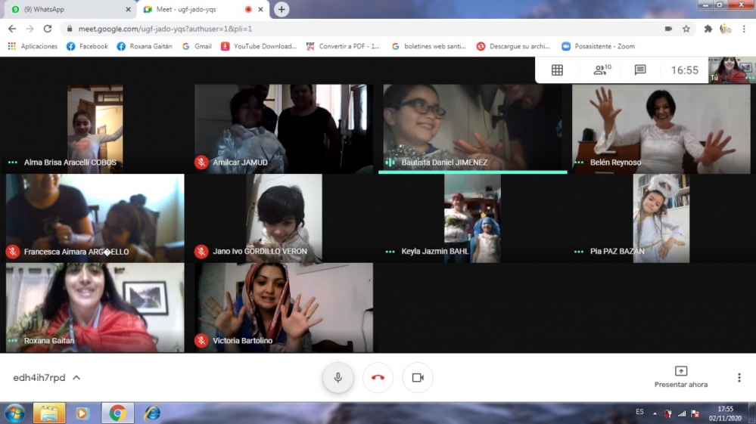Click the address bar with meet.google.com URL

341,29
